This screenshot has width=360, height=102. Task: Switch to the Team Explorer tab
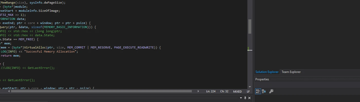(x=291, y=72)
